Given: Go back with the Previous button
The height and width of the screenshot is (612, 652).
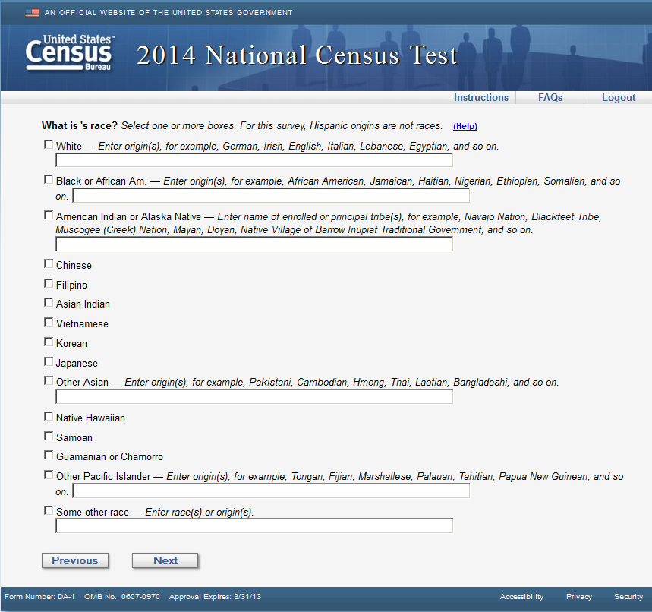Looking at the screenshot, I should 75,560.
